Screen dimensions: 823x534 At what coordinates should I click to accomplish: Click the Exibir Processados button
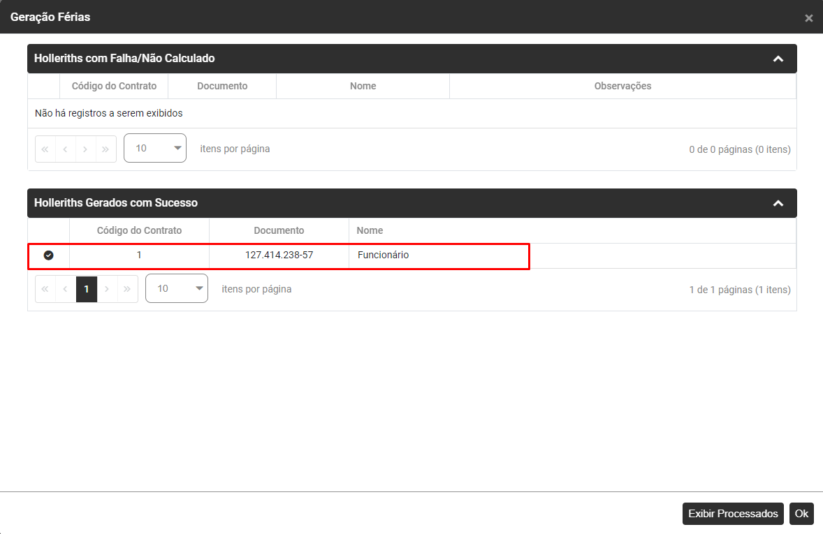733,514
